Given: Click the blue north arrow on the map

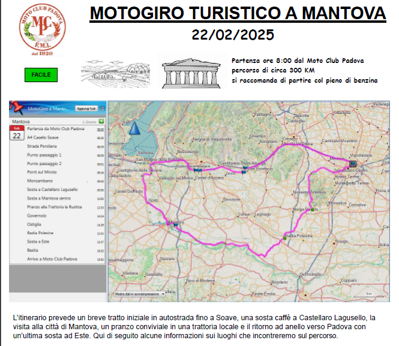Looking at the screenshot, I should (134, 128).
